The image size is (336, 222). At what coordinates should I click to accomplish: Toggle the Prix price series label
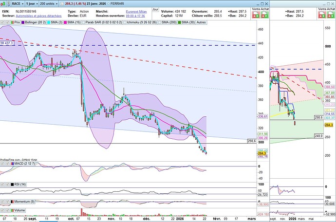pyautogui.click(x=16, y=22)
